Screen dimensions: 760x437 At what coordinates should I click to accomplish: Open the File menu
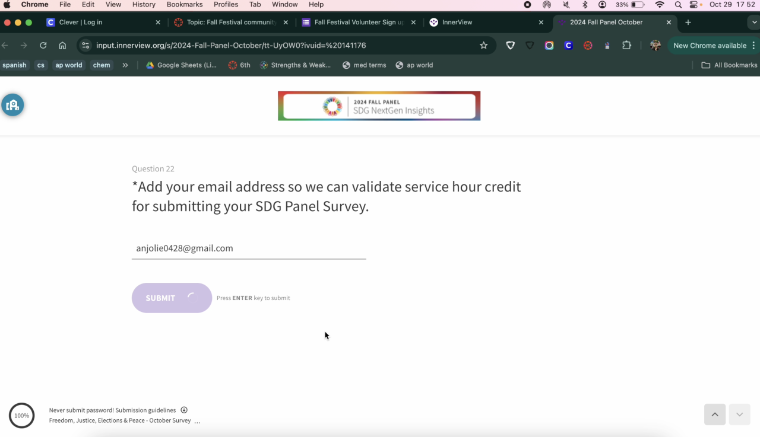(65, 4)
